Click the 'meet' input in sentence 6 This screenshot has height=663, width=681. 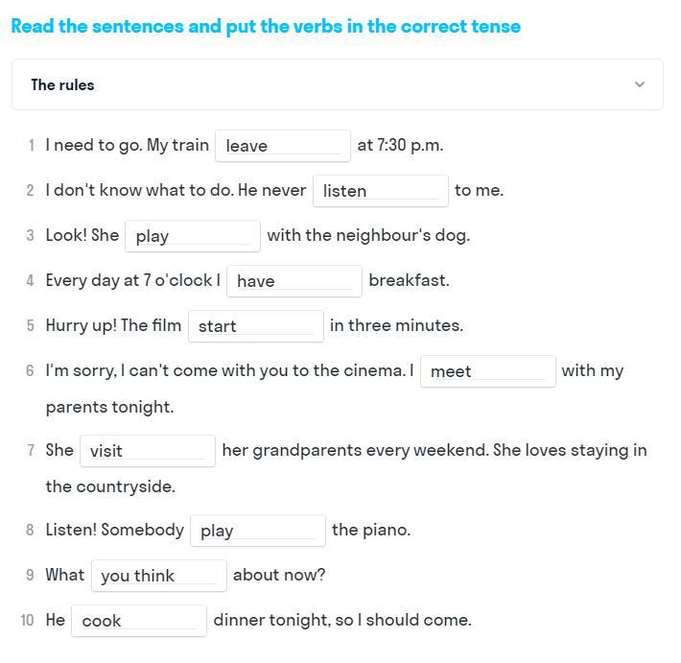[487, 371]
